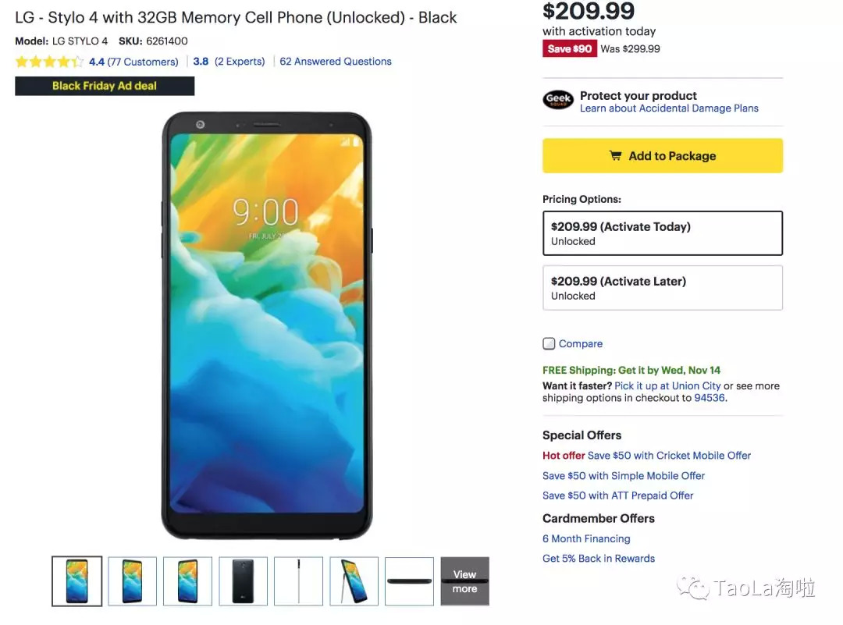
Task: Open Learn about Accidental Damage Plans
Action: click(669, 108)
